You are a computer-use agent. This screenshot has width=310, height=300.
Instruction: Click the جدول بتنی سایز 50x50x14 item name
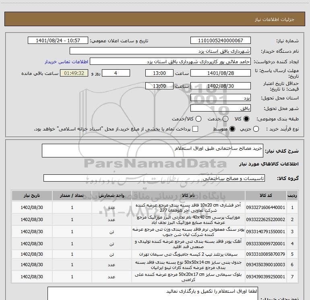click(188, 265)
